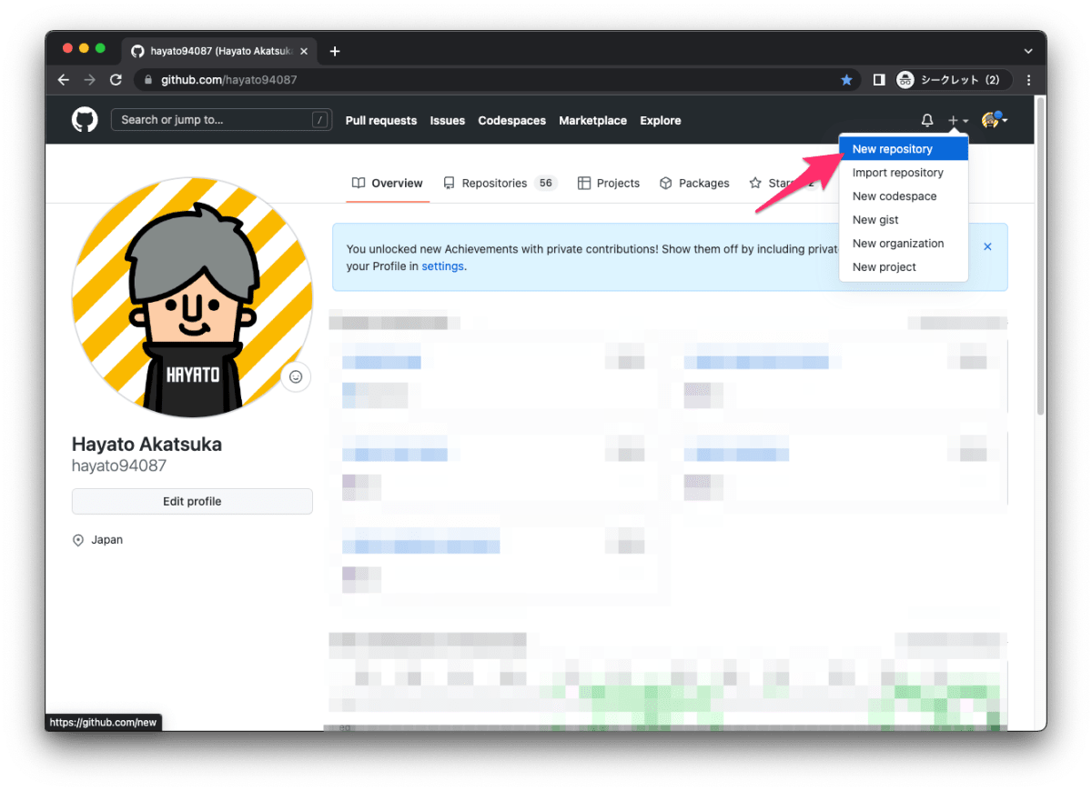This screenshot has width=1092, height=791.
Task: Switch to the Repositories tab
Action: (500, 183)
